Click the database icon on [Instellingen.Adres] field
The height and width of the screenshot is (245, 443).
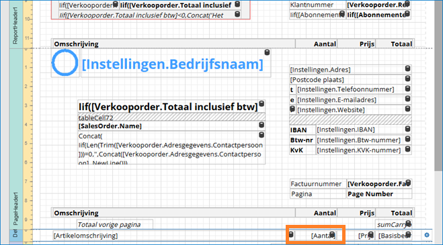[407, 68]
